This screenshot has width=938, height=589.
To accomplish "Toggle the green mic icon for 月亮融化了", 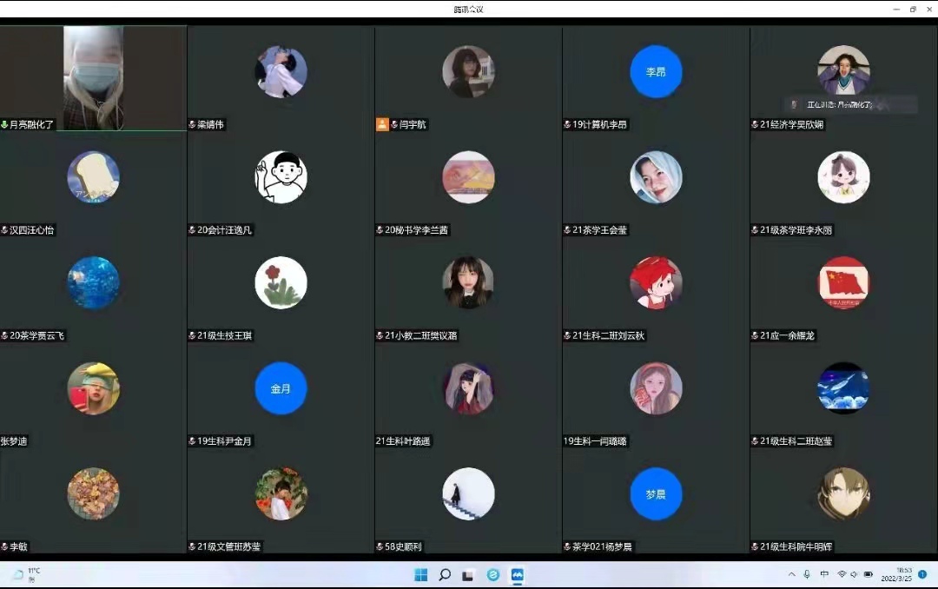I will tap(4, 124).
